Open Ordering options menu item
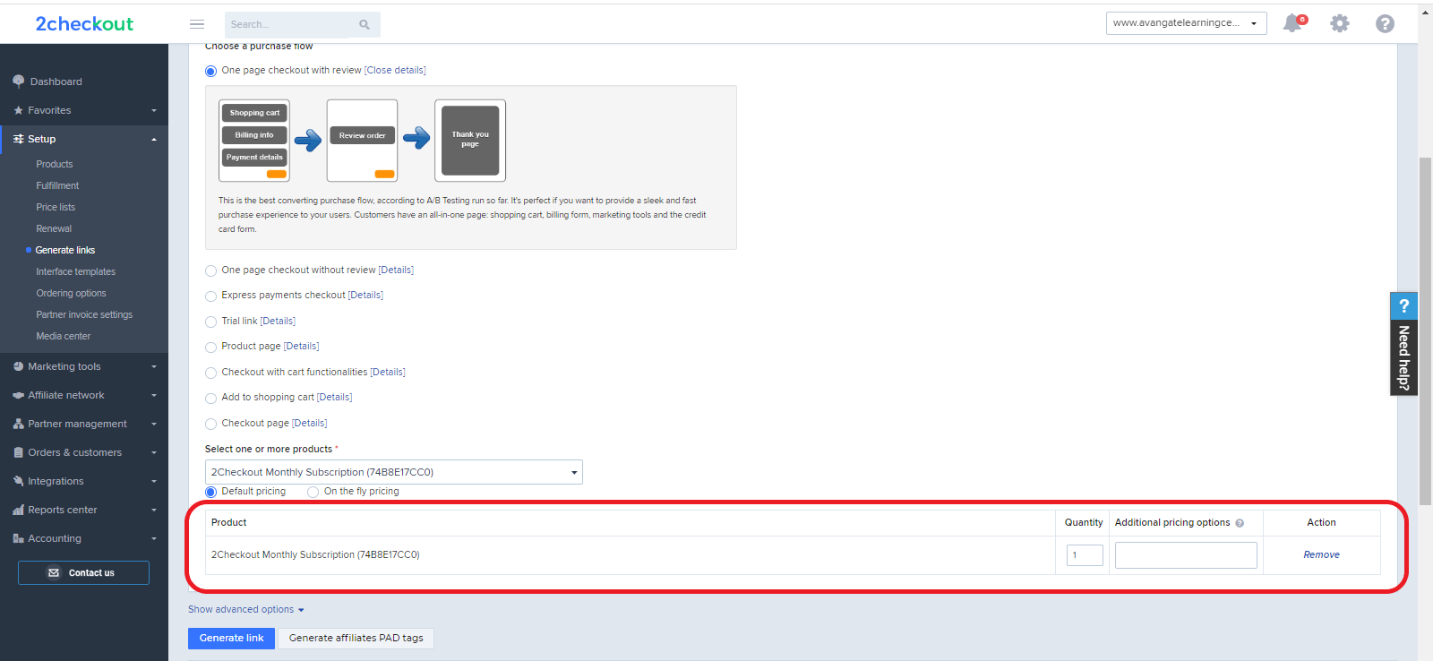 click(x=71, y=293)
